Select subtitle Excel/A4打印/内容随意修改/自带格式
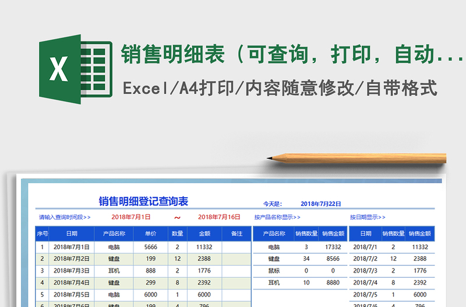This screenshot has height=307, width=466. (280, 89)
